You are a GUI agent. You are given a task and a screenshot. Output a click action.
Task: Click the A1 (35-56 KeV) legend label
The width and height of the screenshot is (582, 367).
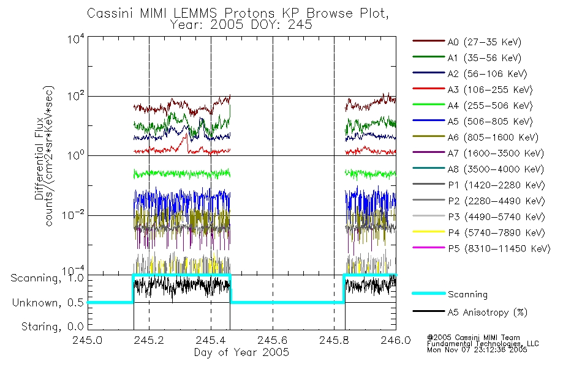click(485, 58)
